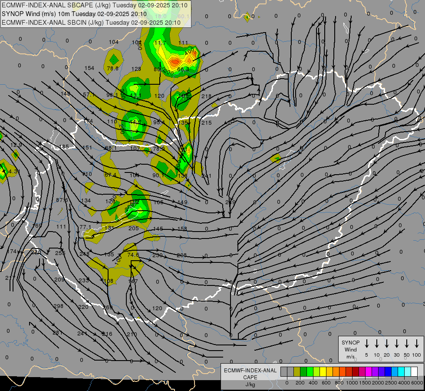Click the CAPE value '4.31' on map
This screenshot has height=391, width=425.
(x=14, y=172)
